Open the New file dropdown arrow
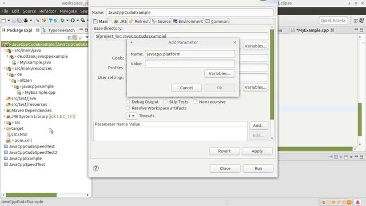This screenshot has width=366, height=206. [x=9, y=21]
